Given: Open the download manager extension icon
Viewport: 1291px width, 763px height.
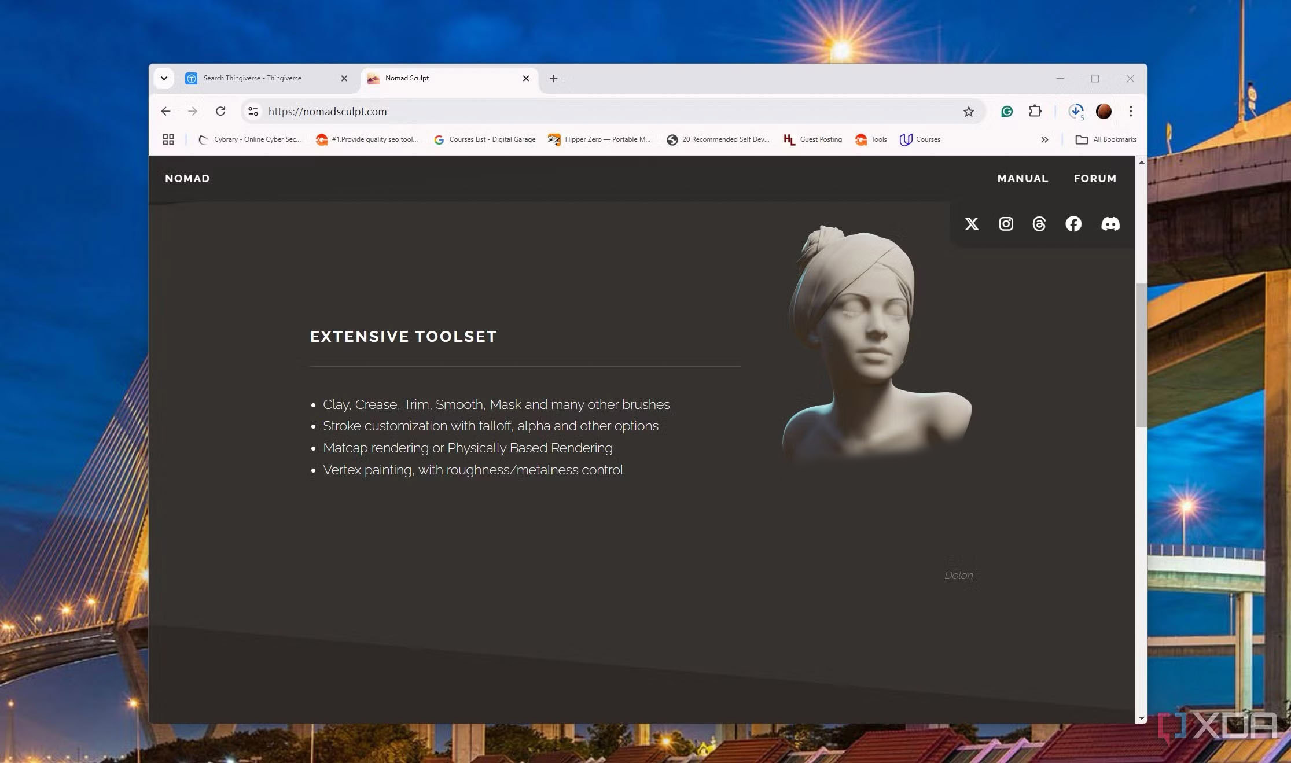Looking at the screenshot, I should [x=1076, y=111].
